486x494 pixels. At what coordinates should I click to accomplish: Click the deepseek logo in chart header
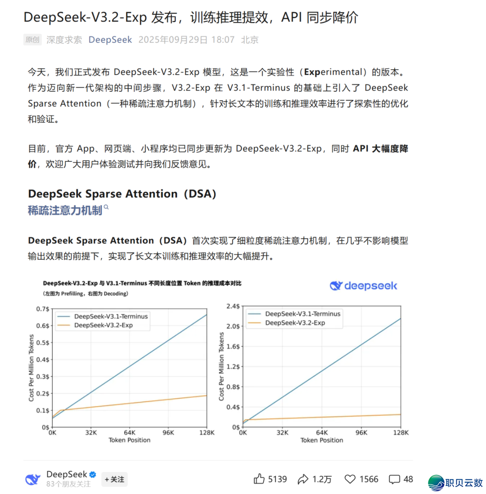coord(364,286)
